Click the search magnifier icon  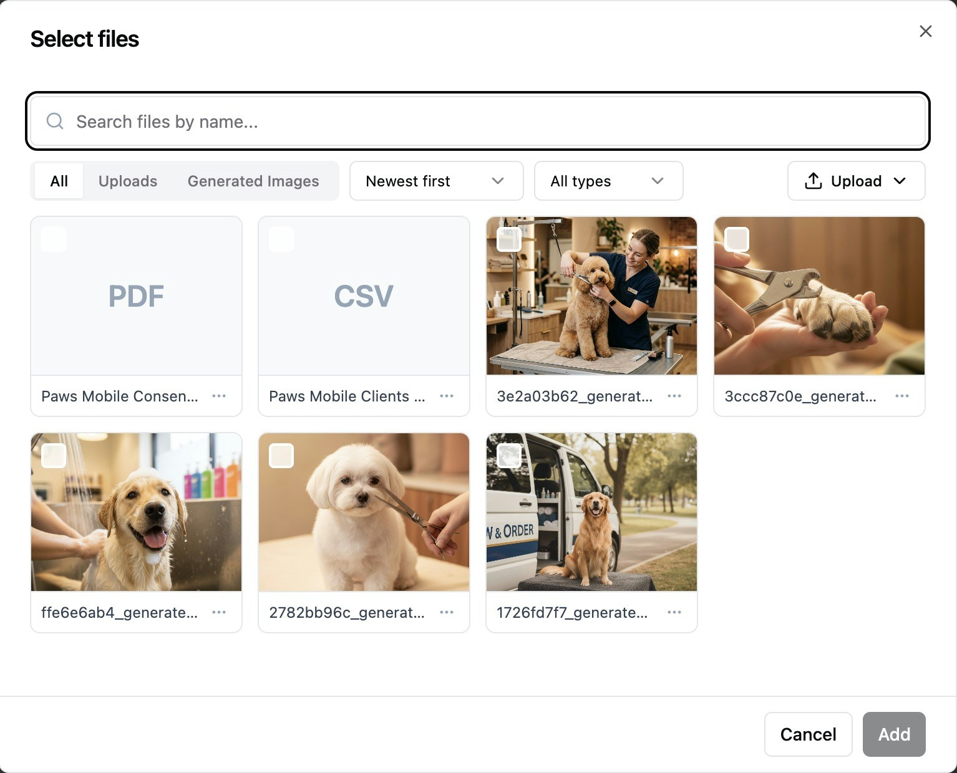(x=54, y=121)
